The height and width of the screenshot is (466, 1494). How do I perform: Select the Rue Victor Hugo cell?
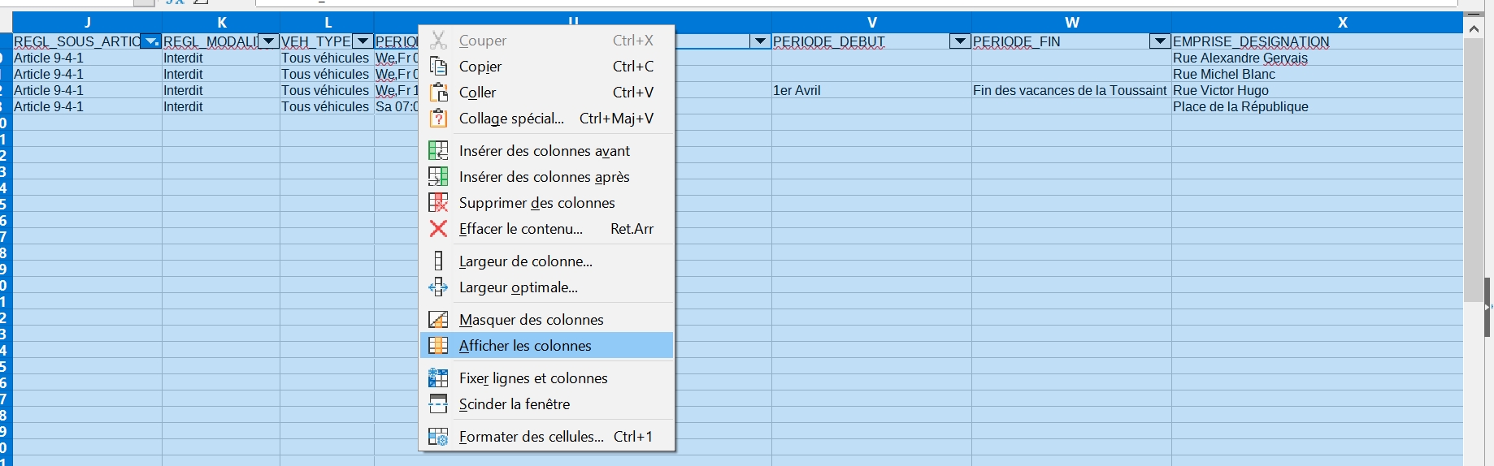click(1220, 91)
